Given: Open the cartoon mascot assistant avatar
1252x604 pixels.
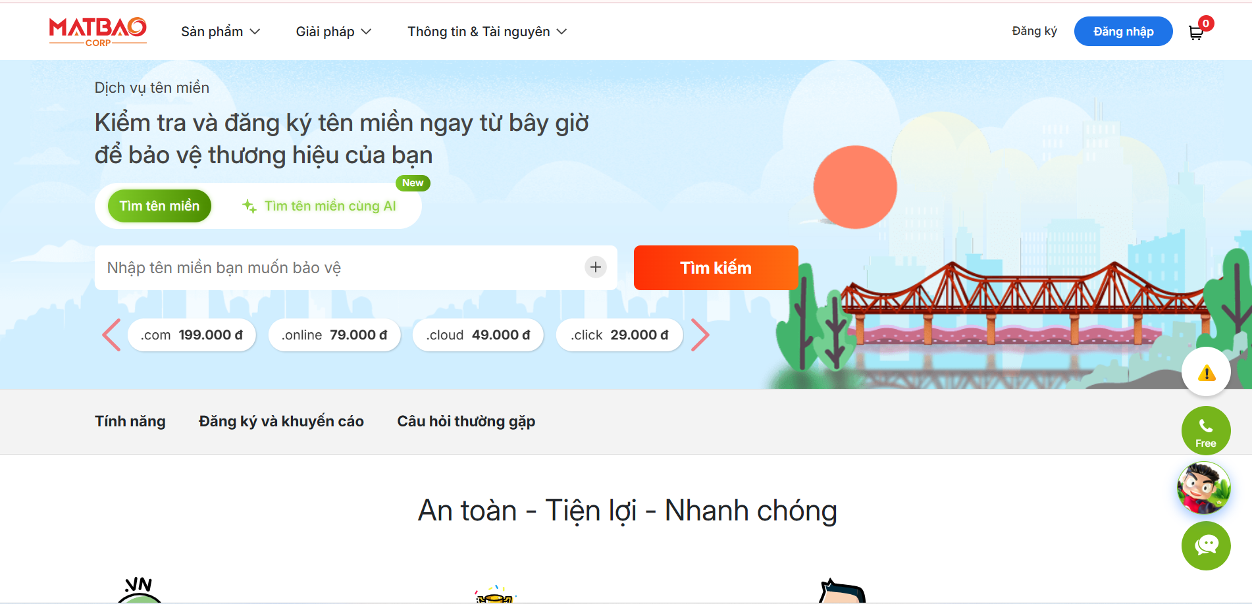Looking at the screenshot, I should 1204,488.
